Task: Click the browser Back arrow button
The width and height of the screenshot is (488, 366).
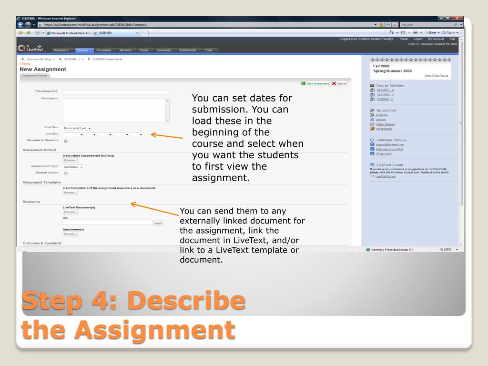Action: coord(20,25)
